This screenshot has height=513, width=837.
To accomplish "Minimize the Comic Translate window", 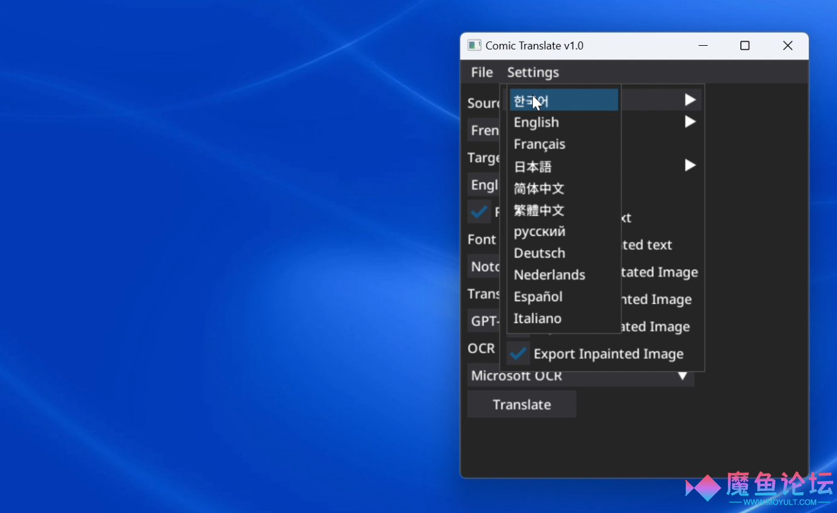I will pos(703,46).
